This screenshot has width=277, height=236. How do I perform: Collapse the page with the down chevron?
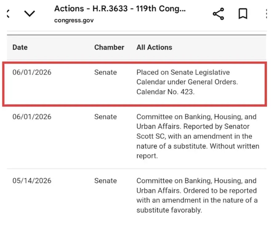[30, 14]
